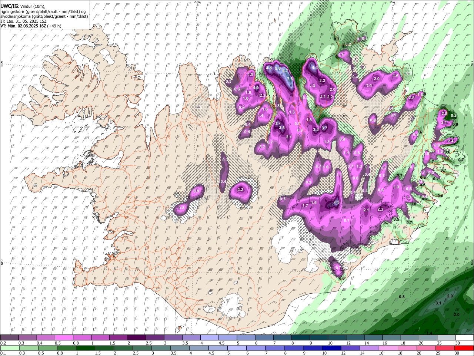Click the UWC/IG title in the header
The image size is (474, 356).
pyautogui.click(x=9, y=6)
